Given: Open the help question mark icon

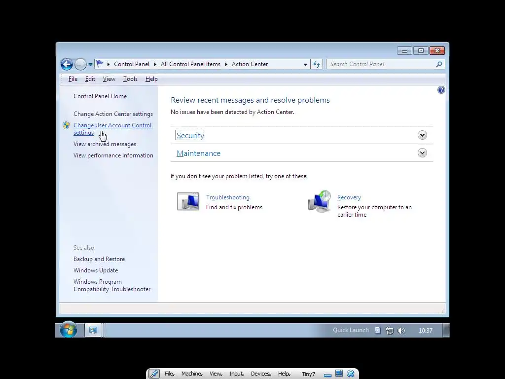Looking at the screenshot, I should click(441, 90).
